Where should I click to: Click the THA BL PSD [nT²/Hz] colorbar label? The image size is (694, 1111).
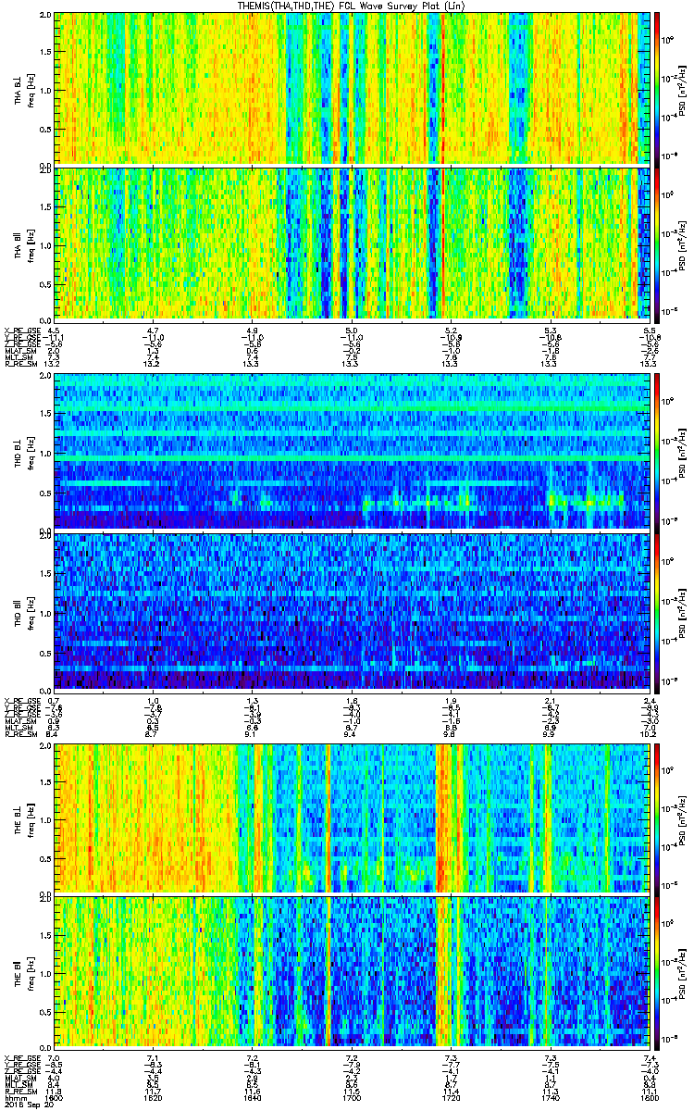(x=682, y=89)
